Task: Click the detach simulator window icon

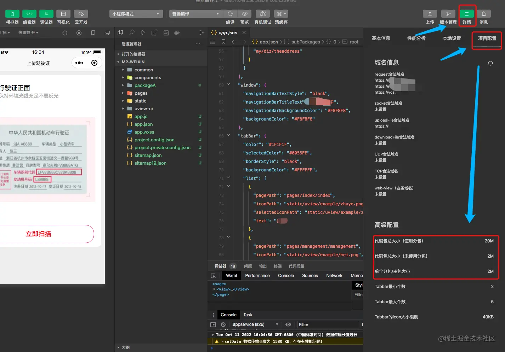Action: tap(107, 33)
